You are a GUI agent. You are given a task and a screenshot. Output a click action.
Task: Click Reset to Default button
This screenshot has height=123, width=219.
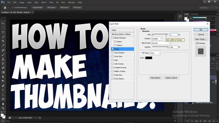(x=171, y=78)
